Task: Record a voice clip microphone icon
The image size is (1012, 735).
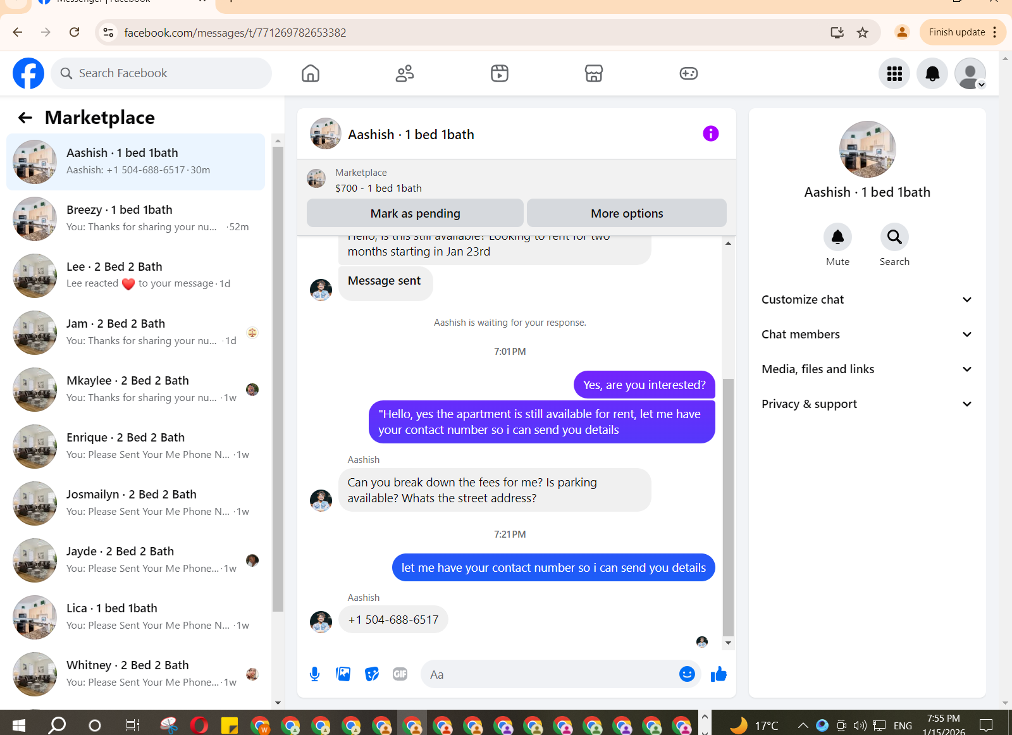Action: coord(315,674)
